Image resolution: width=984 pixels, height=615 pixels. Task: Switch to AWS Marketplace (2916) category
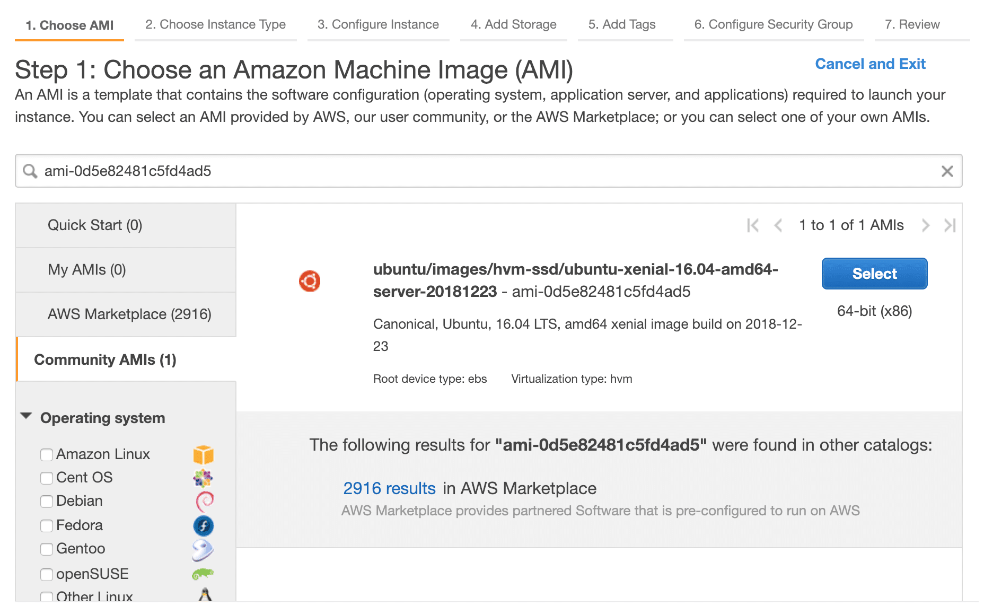click(x=129, y=314)
